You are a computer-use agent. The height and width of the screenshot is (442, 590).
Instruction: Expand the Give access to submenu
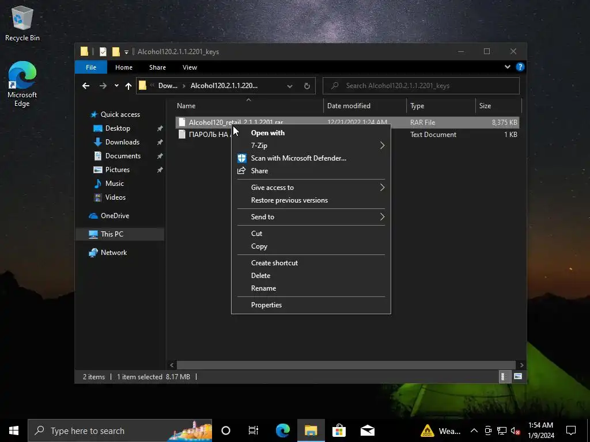[x=311, y=188]
